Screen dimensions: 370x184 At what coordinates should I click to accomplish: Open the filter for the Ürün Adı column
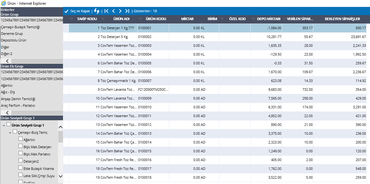coord(103,19)
